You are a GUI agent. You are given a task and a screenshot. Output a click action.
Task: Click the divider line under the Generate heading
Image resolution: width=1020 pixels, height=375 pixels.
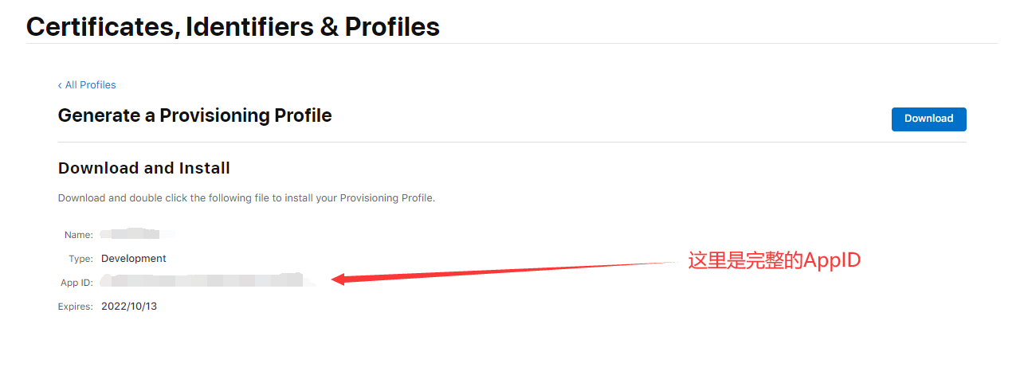coord(512,142)
